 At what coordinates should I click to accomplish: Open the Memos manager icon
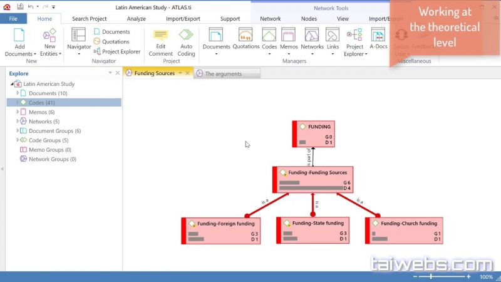coord(289,35)
